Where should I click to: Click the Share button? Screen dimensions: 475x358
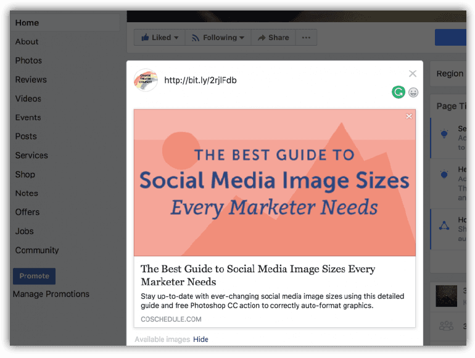coord(273,38)
